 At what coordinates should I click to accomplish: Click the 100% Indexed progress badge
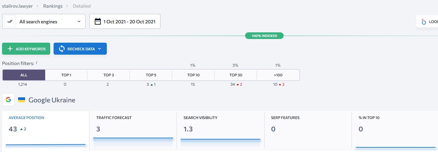[x=264, y=36]
